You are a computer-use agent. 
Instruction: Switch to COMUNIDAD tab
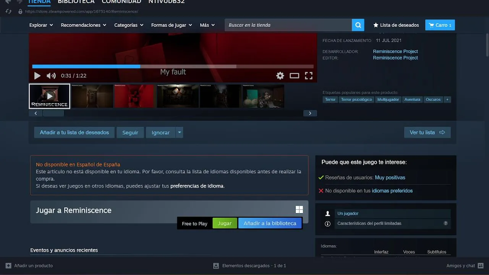121,2
